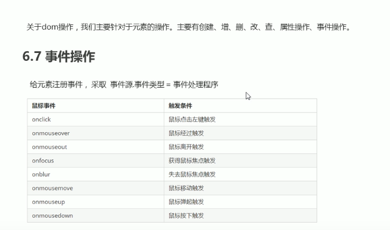390x230 pixels.
Task: Select the "onmouseover" table cell
Action: pos(96,133)
